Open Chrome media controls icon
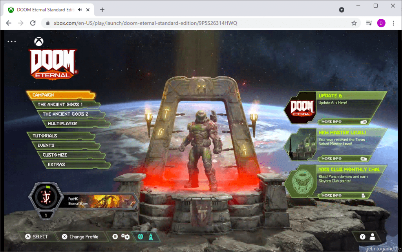Viewport: 402px width, 252px height. click(x=369, y=23)
